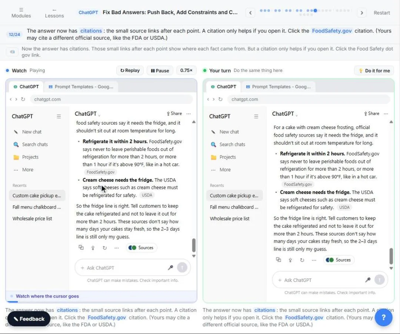Screen dimensions: 400x334
Task: Switch to Prompt Templates tab in Your turn pane
Action: tap(278, 86)
